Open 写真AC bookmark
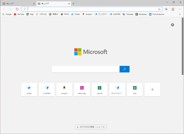 [x=54, y=14]
